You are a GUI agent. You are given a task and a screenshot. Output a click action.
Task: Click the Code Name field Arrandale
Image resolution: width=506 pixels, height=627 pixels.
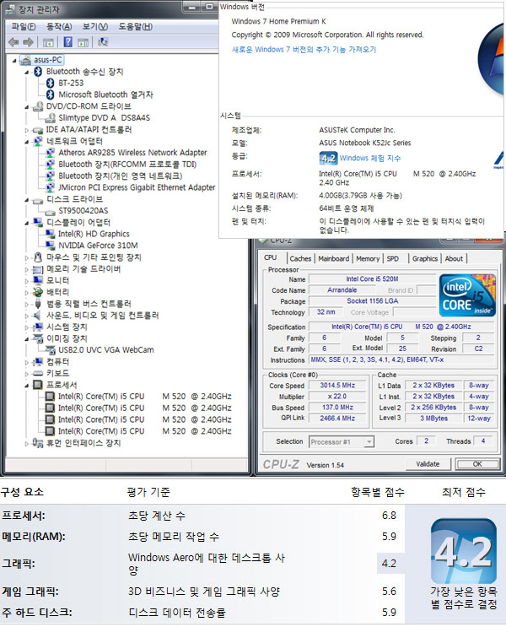342,290
